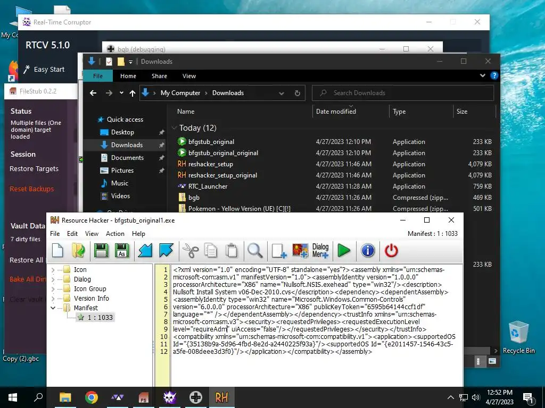Save with the green floppy disk icon
Image resolution: width=545 pixels, height=408 pixels.
(101, 251)
